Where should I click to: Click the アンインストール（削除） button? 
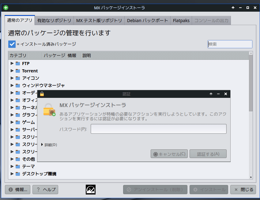(155, 190)
